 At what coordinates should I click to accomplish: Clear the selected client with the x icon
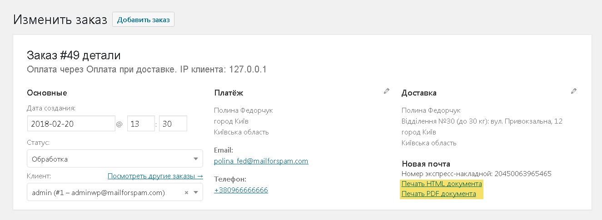186,193
